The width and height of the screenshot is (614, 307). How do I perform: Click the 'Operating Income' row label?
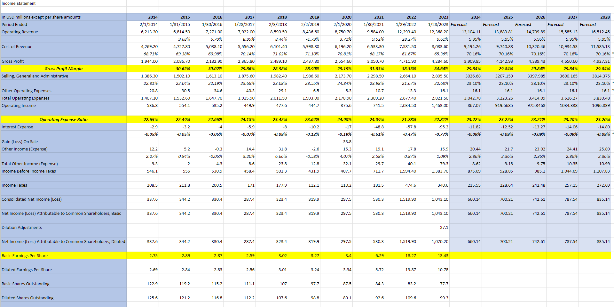tap(63, 106)
